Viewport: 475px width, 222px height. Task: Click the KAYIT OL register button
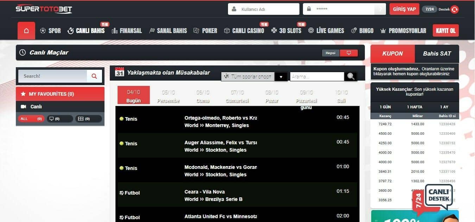pyautogui.click(x=446, y=31)
